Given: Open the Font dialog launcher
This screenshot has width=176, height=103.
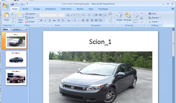Looking at the screenshot, I should pos(78,25).
